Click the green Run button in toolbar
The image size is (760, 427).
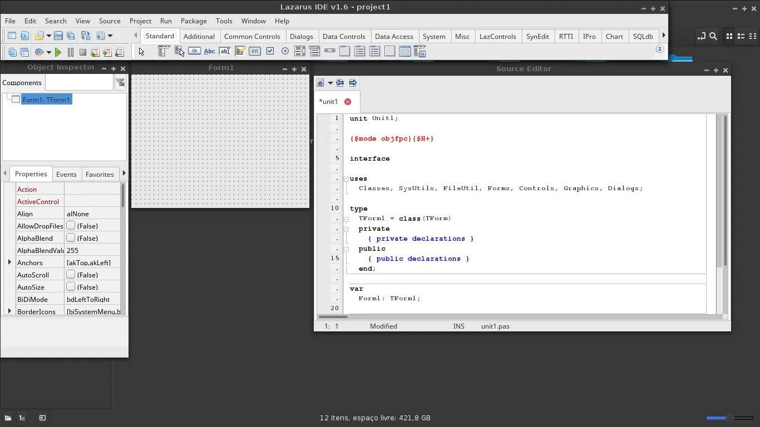coord(58,52)
